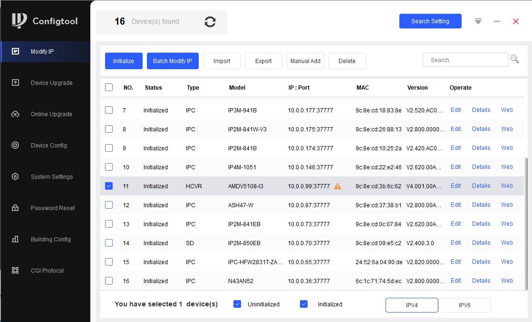Click the Building Config icon
Viewport: 532px width, 322px height.
coord(15,239)
